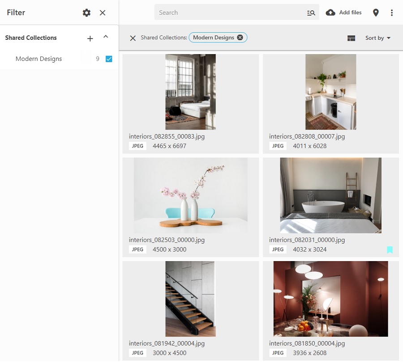Open the three-dot more options menu
The width and height of the screenshot is (403, 363).
392,13
